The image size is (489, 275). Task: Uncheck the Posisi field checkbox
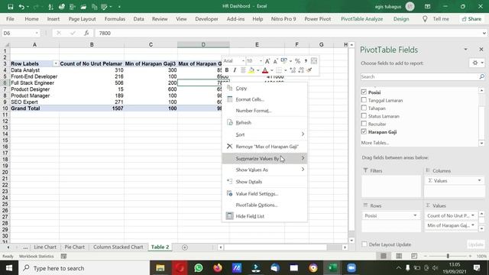(x=364, y=92)
